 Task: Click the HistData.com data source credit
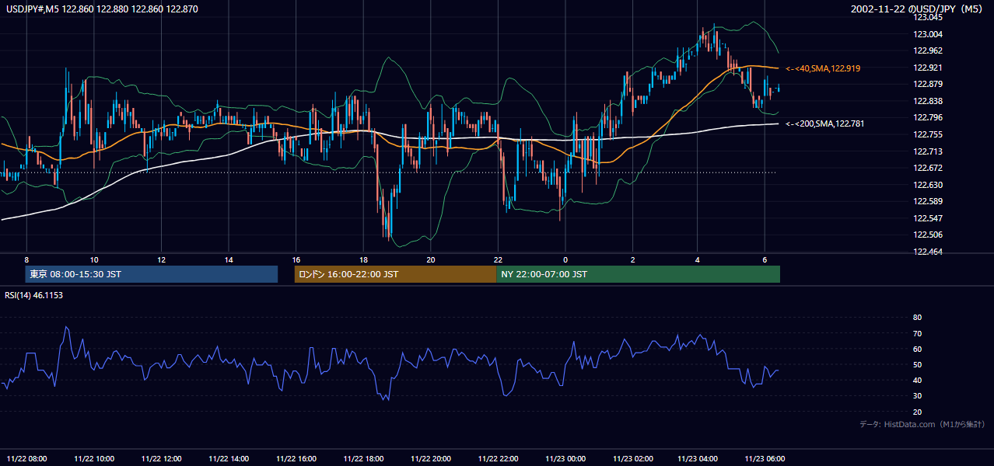pyautogui.click(x=922, y=424)
